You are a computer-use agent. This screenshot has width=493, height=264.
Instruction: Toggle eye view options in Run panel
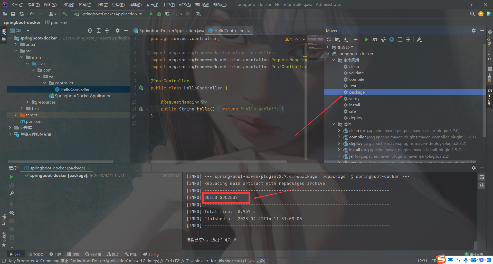(12, 213)
